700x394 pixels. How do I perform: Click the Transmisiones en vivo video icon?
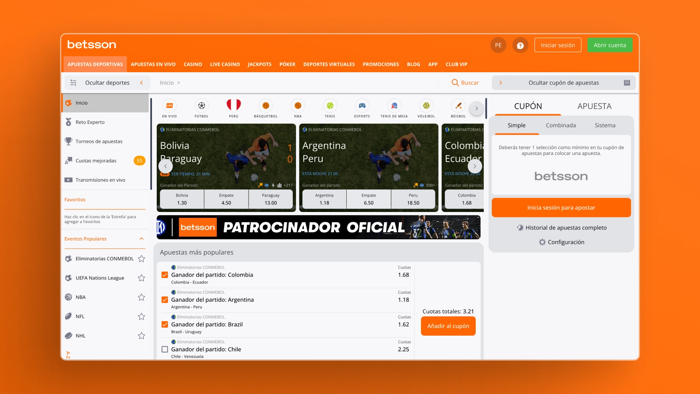[69, 180]
